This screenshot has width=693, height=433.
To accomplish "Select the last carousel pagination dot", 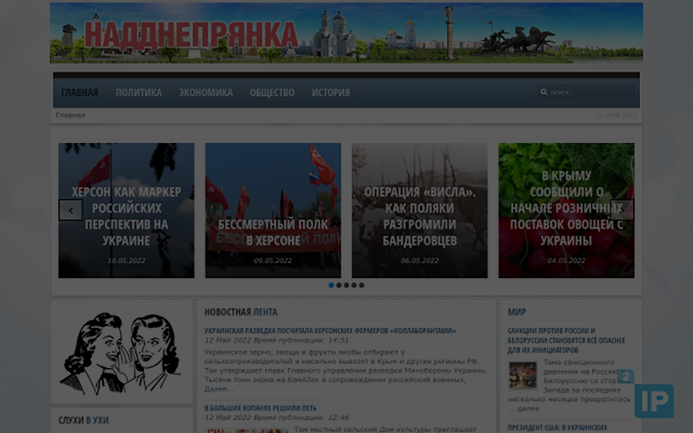I will click(361, 285).
